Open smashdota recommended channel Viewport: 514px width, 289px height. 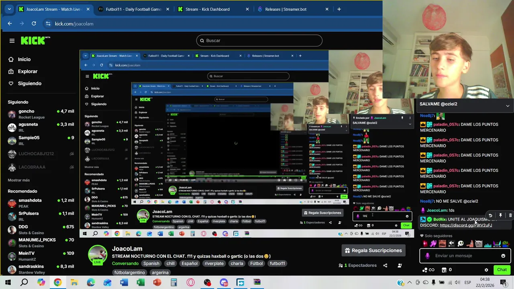pos(40,203)
